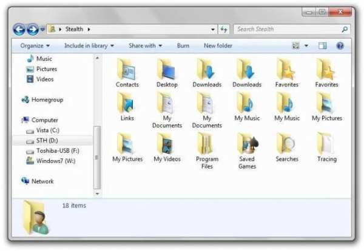Select the Searches folder
The height and width of the screenshot is (251, 364).
tap(287, 147)
